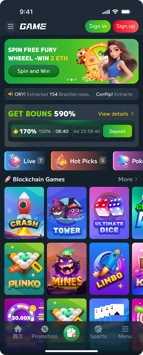Click the Sign in button
Viewport: 143px width, 355px height.
tap(98, 26)
